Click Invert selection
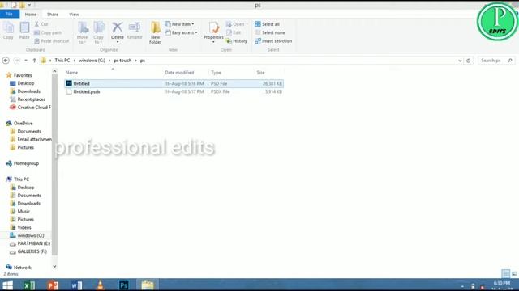Screen dimensions: 519x291 [x=273, y=41]
